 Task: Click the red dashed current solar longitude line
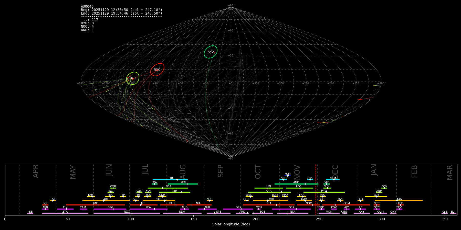coord(316,189)
